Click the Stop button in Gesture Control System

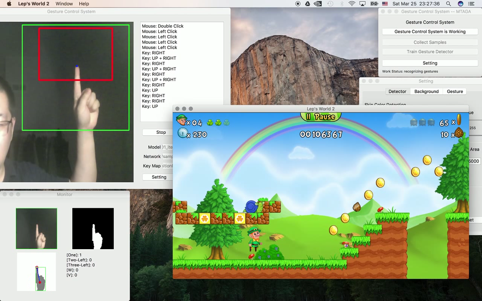161,133
